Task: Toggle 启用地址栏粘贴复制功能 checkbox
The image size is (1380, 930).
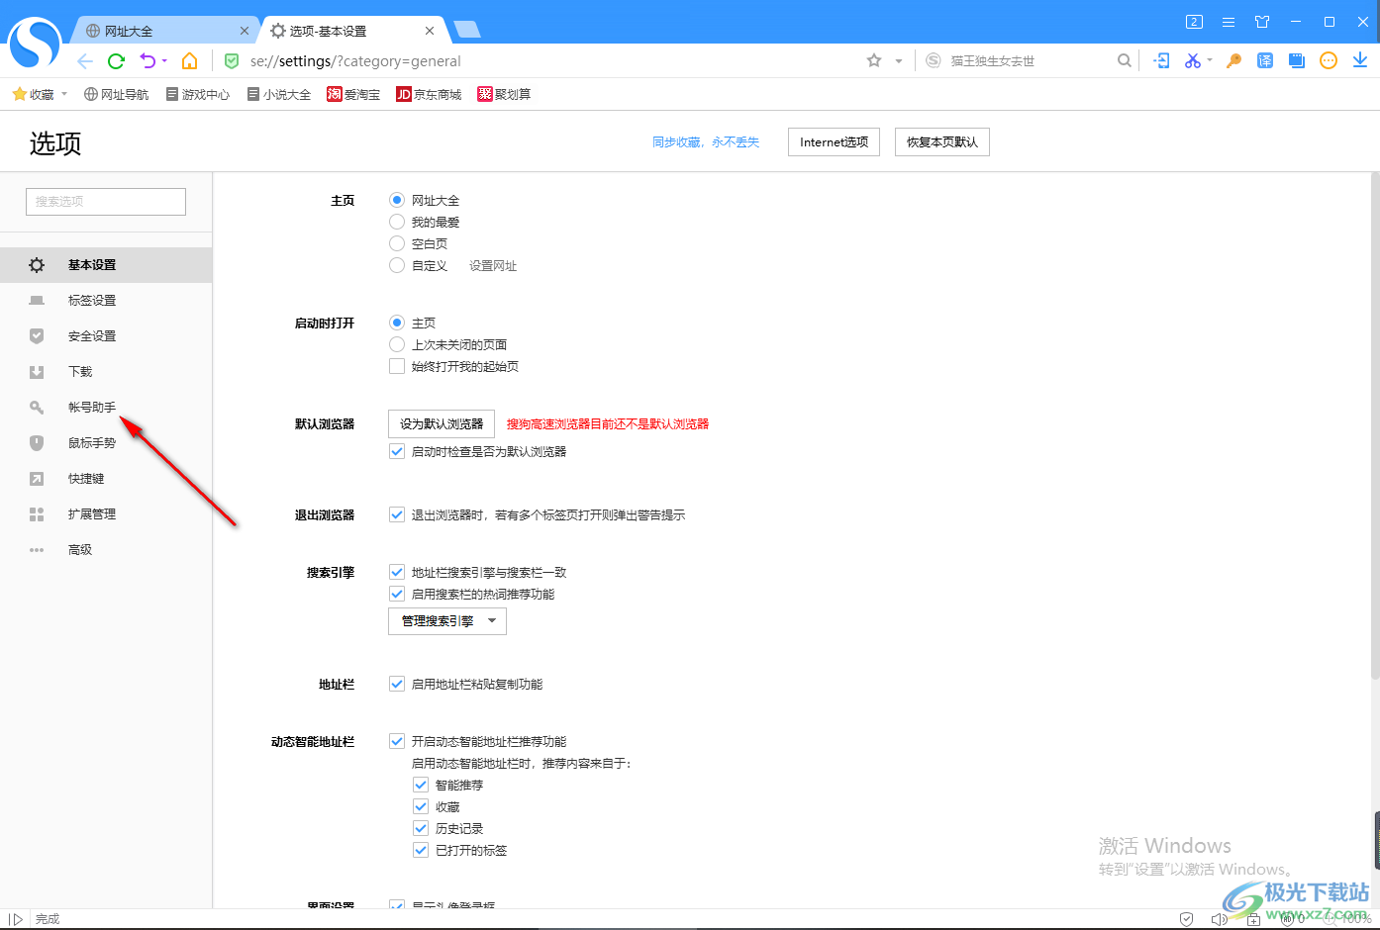Action: (397, 684)
